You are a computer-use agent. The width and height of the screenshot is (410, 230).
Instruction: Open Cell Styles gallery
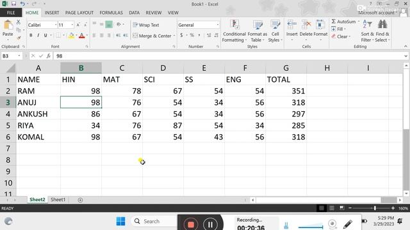[275, 25]
